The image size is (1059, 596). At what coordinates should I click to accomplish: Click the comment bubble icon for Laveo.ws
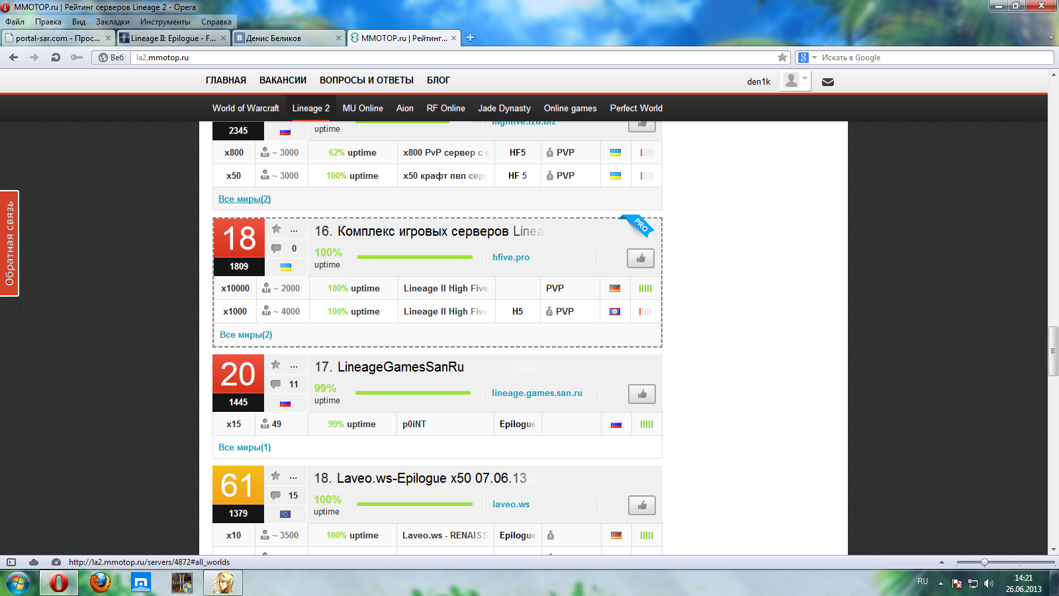[275, 495]
